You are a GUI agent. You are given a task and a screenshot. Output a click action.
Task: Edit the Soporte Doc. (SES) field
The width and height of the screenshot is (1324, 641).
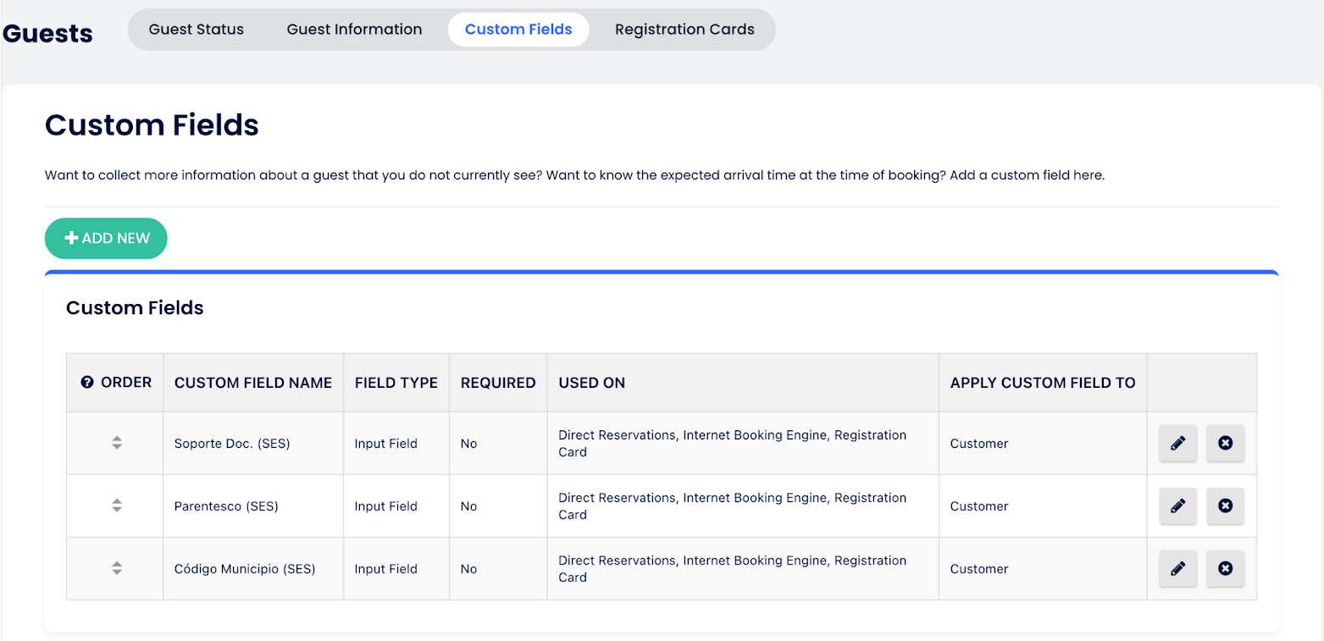[x=1177, y=444]
